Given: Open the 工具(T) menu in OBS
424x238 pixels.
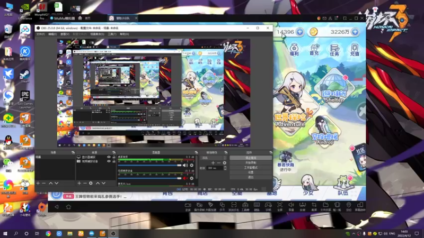Looking at the screenshot, I should [x=112, y=34].
